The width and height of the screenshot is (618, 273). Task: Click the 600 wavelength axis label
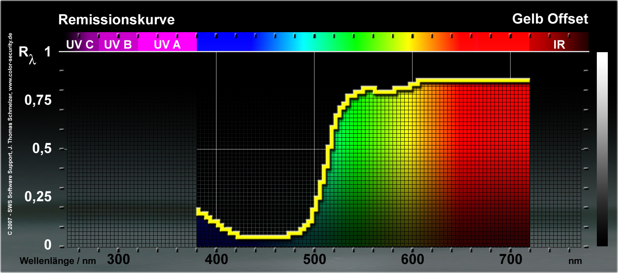tap(413, 259)
